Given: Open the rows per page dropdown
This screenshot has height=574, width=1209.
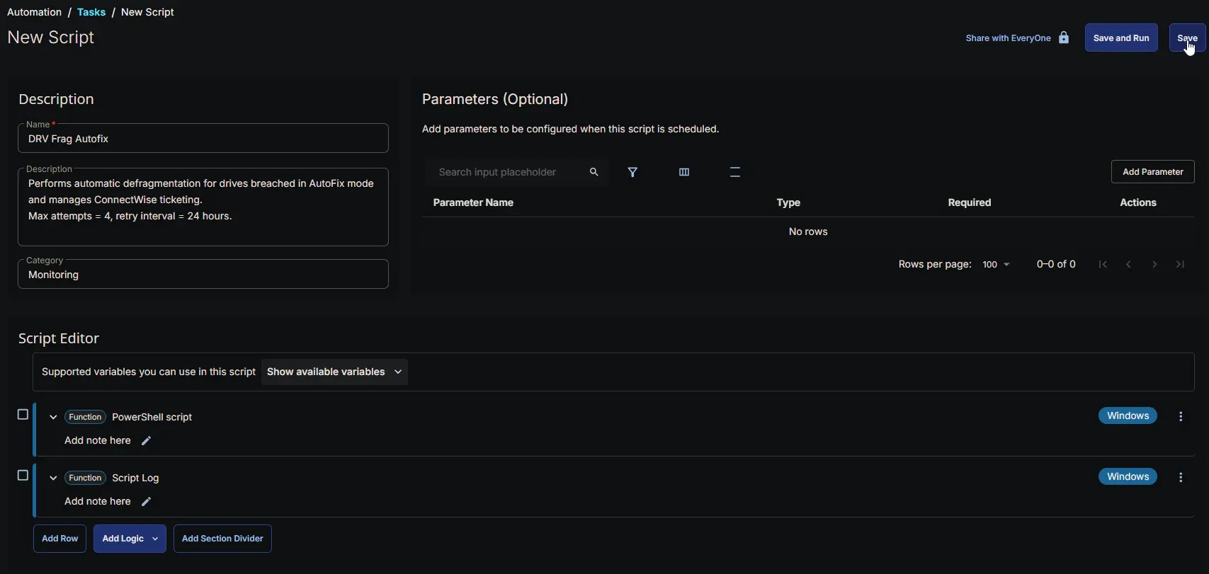Looking at the screenshot, I should pos(996,265).
